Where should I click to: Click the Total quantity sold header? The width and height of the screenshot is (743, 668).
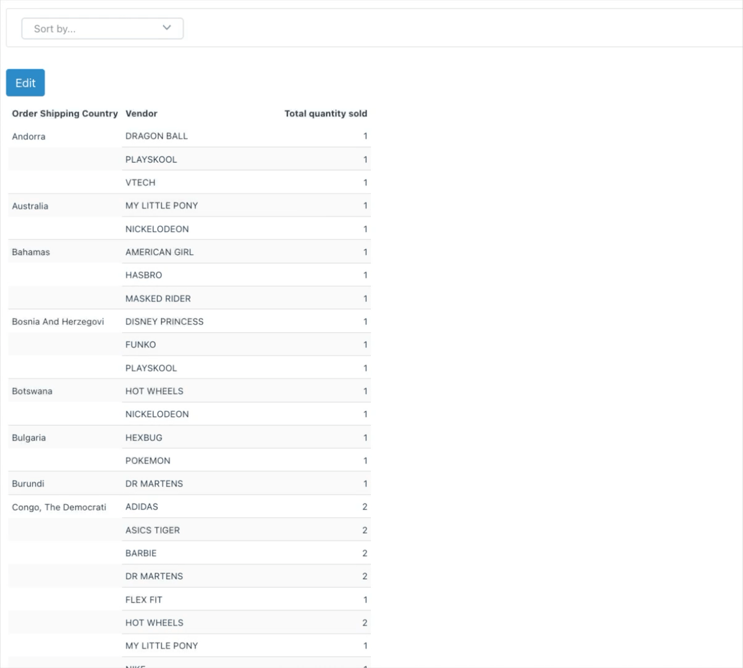[x=326, y=113]
